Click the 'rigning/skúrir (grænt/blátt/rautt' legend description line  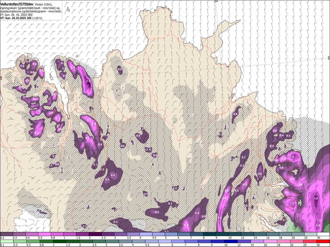coord(30,8)
